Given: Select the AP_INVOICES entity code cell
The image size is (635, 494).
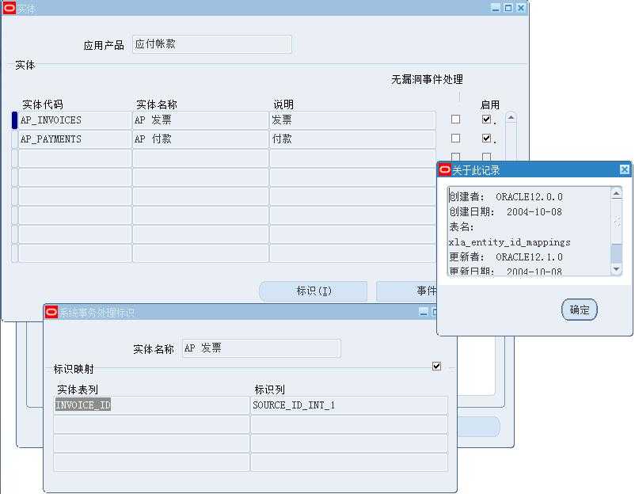Looking at the screenshot, I should 71,121.
